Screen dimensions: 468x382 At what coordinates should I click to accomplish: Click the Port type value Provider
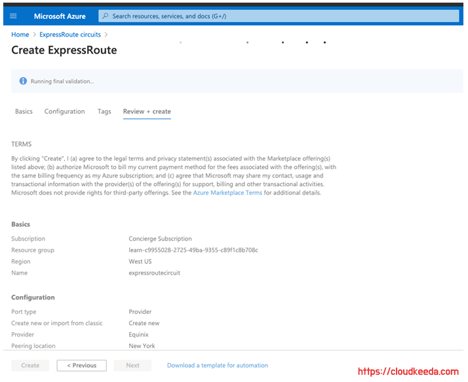(x=140, y=312)
